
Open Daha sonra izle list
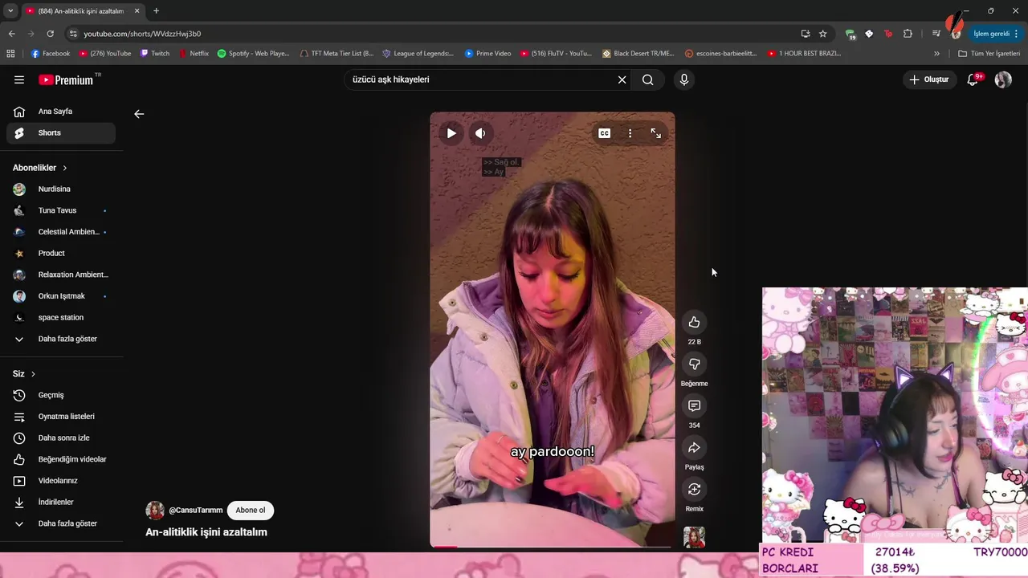tap(61, 438)
